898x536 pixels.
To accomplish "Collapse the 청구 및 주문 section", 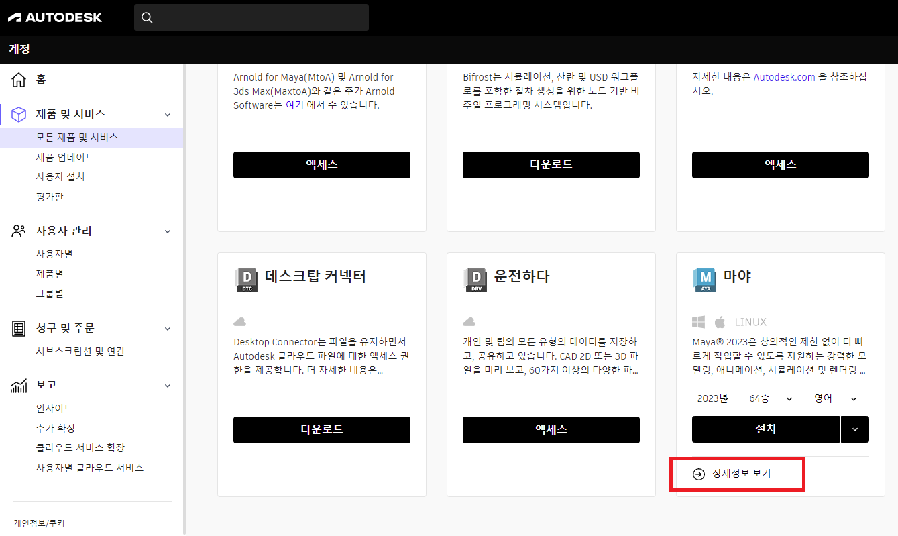I will [x=168, y=329].
